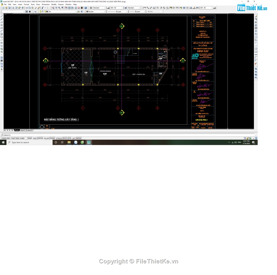Select the Erase tool in Modify toolbar
This screenshot has height=275, width=277.
256,16
